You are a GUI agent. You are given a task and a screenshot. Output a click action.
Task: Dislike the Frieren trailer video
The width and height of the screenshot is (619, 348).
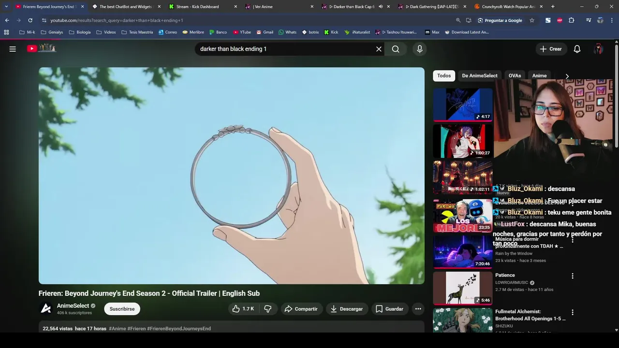(268, 309)
